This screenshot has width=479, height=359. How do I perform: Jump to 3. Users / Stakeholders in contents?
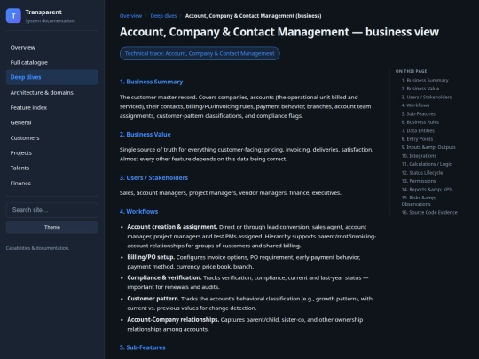pyautogui.click(x=427, y=98)
